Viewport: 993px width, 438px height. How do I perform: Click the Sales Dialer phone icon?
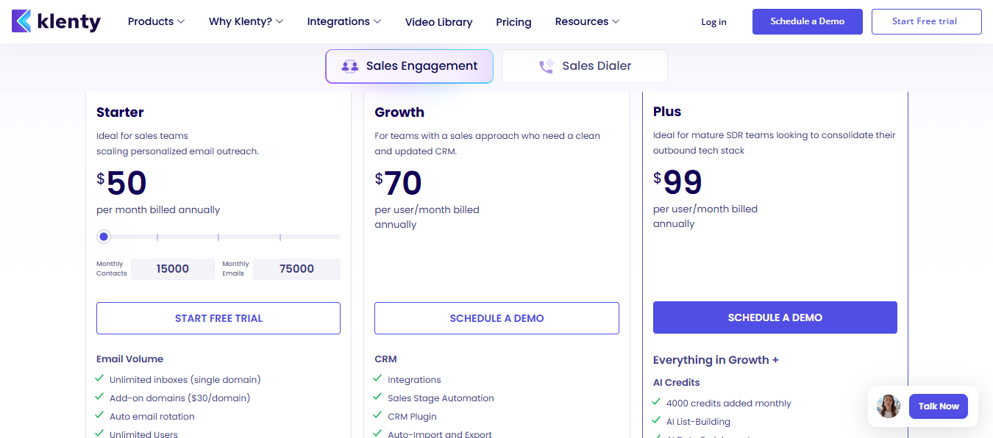point(546,66)
